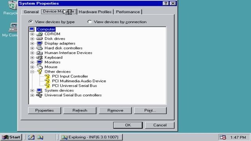
Task: Click the Human Interface Devices icon
Action: [39, 53]
